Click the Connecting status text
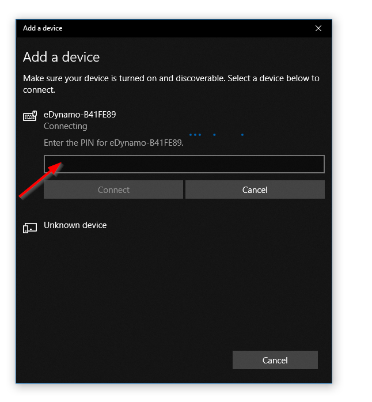This screenshot has height=402, width=372. click(66, 126)
